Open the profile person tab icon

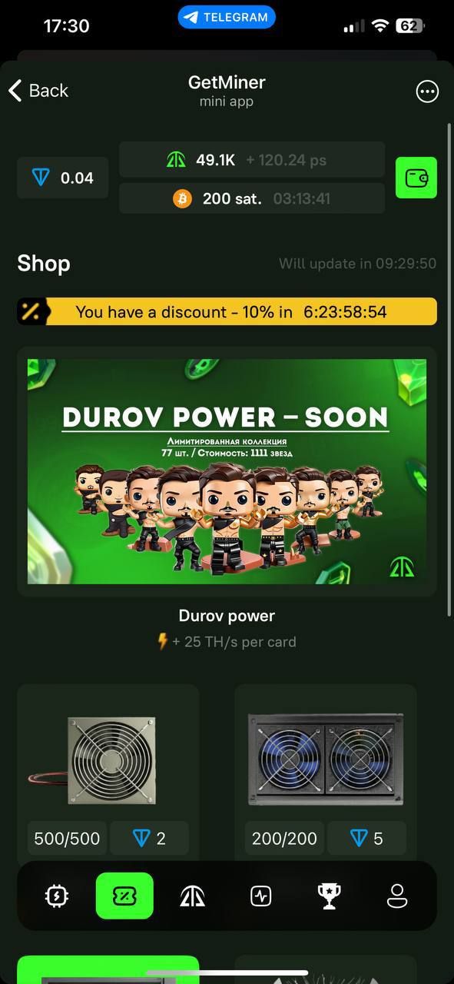[x=397, y=896]
